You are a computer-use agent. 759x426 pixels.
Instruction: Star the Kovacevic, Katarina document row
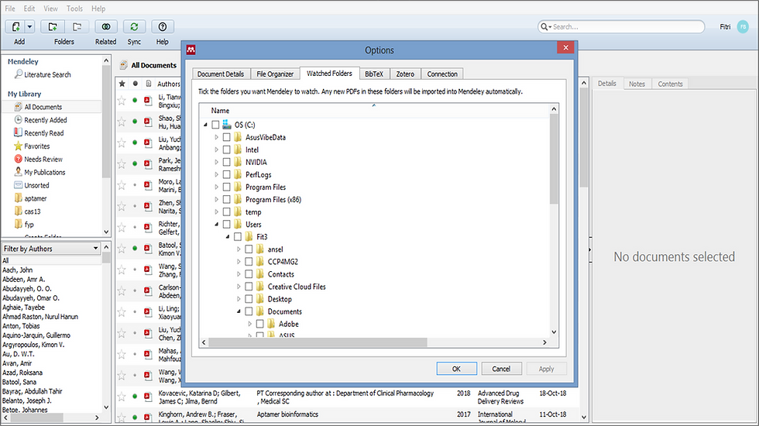(x=122, y=397)
